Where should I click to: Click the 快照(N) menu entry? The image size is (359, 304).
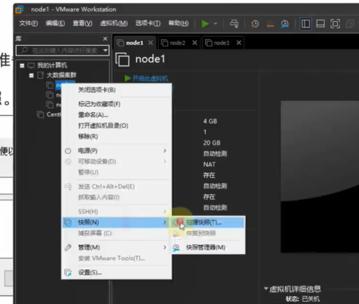[x=116, y=222]
